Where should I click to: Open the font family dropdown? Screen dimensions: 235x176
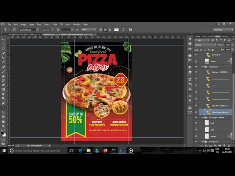point(37,30)
